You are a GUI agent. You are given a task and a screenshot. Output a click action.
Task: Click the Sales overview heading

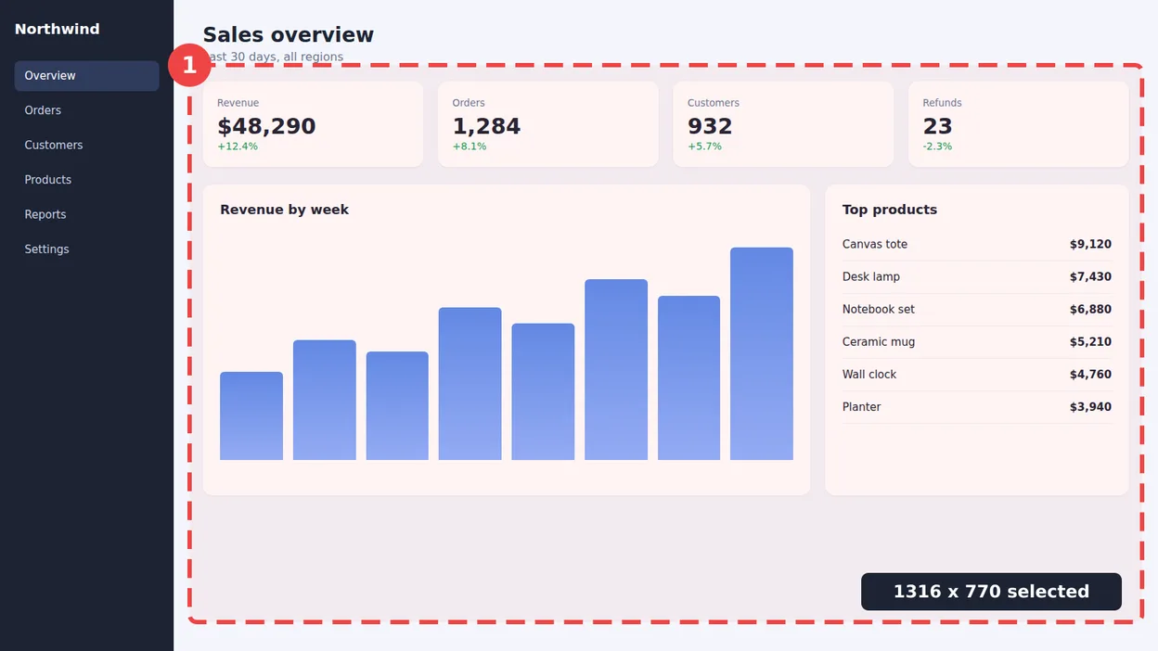(x=288, y=35)
